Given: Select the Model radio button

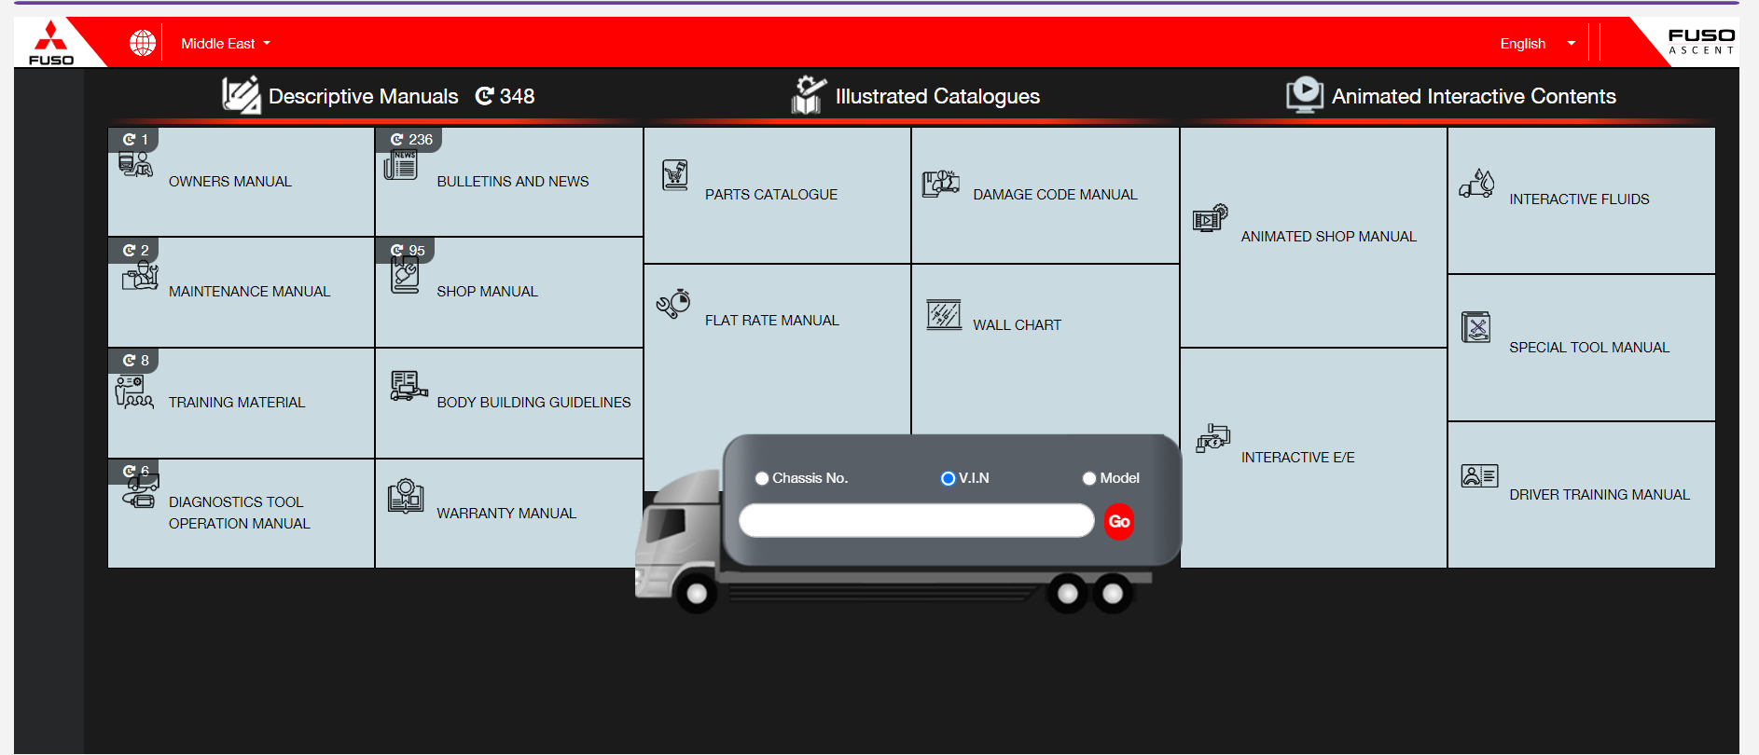Looking at the screenshot, I should [1088, 478].
